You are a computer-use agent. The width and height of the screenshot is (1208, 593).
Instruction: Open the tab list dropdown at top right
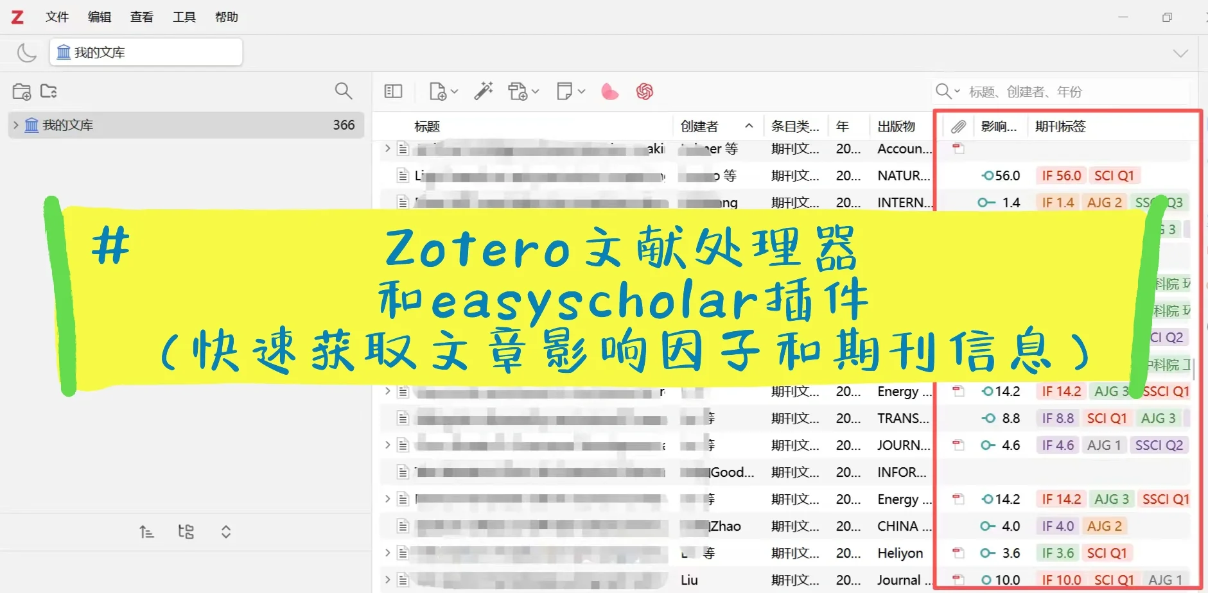[1180, 53]
